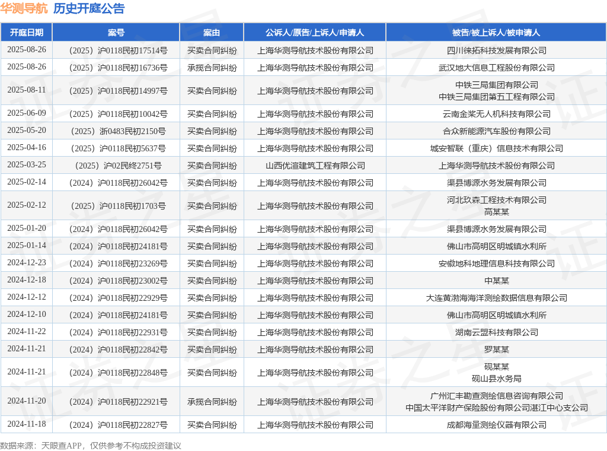Image resolution: width=607 pixels, height=451 pixels.
Task: Select the 公诉人/原告/上诉人/申请人 column header
Action: coord(315,33)
